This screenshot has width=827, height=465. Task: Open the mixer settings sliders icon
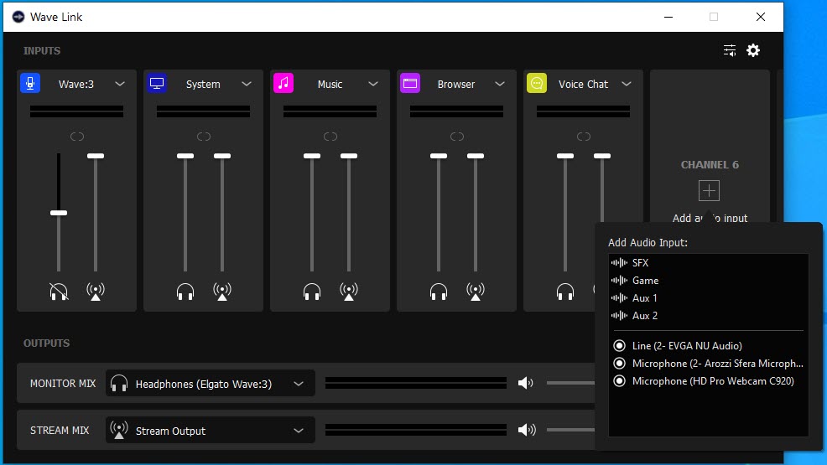point(730,50)
